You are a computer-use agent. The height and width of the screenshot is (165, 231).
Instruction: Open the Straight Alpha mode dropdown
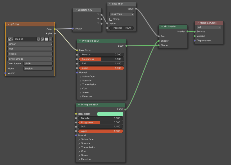[x=38, y=69]
